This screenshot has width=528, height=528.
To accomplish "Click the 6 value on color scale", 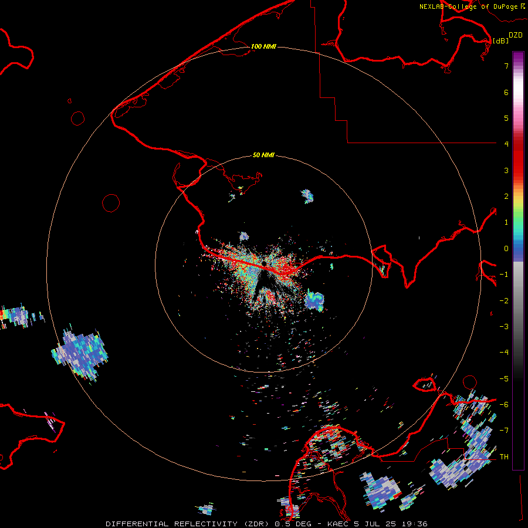I will (506, 92).
